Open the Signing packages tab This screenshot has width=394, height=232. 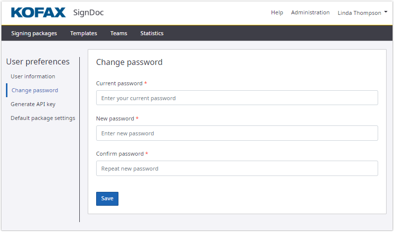pyautogui.click(x=34, y=33)
